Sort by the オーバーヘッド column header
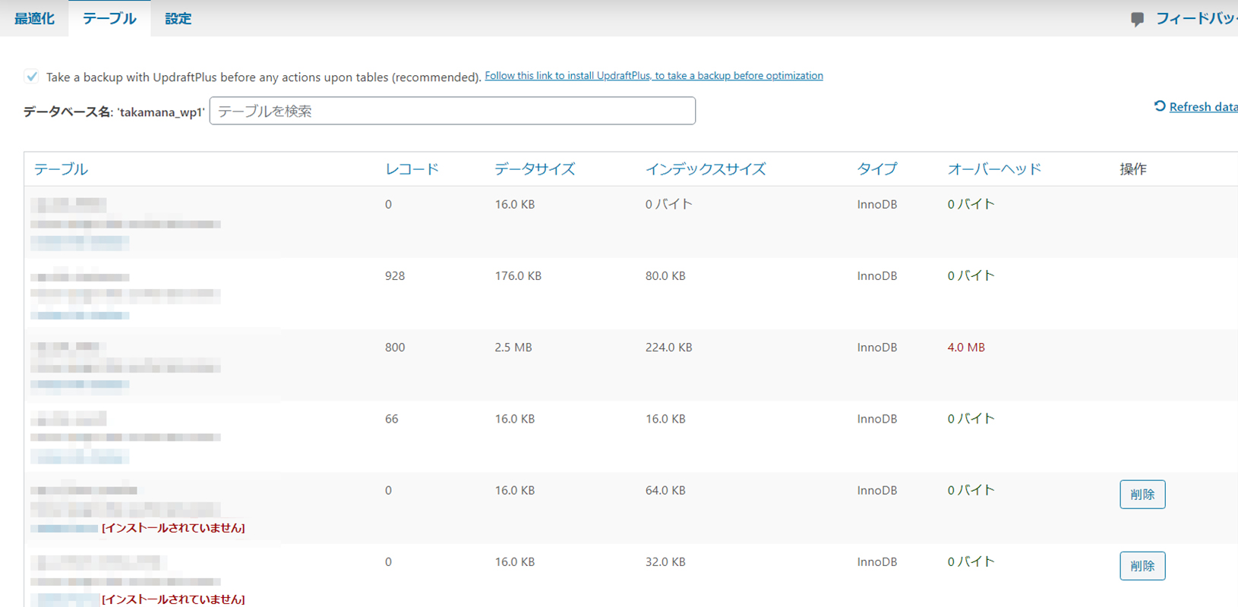Viewport: 1238px width, 607px height. coord(993,169)
